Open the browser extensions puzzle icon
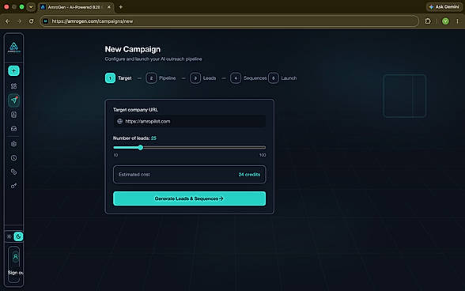The height and width of the screenshot is (291, 465). tap(428, 21)
